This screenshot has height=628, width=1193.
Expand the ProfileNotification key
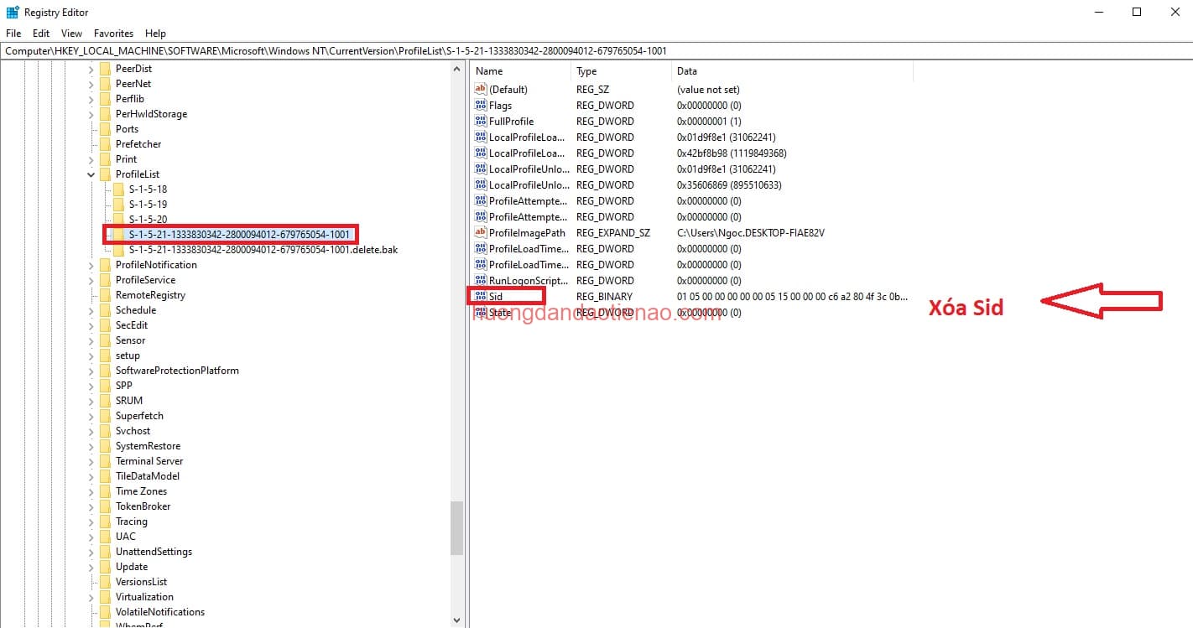click(x=91, y=264)
